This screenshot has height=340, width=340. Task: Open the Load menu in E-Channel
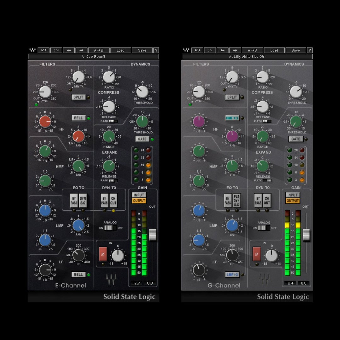[x=121, y=50]
